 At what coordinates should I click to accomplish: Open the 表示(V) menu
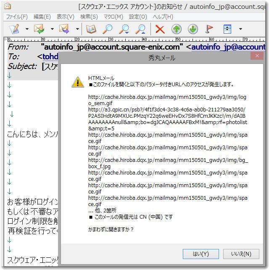click(66, 17)
